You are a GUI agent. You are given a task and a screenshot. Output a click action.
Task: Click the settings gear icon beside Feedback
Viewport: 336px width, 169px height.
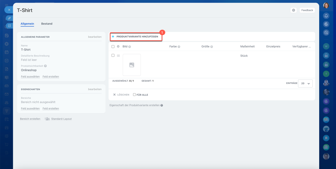pyautogui.click(x=293, y=10)
